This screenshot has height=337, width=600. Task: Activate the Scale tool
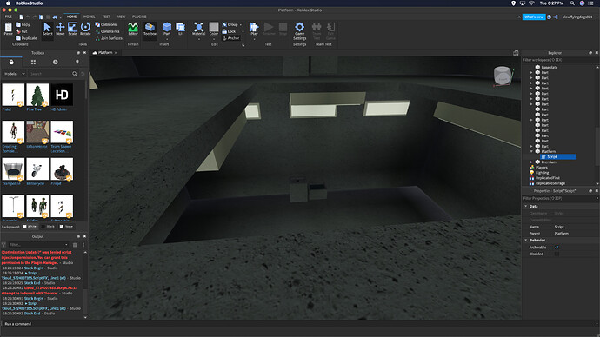pyautogui.click(x=72, y=29)
